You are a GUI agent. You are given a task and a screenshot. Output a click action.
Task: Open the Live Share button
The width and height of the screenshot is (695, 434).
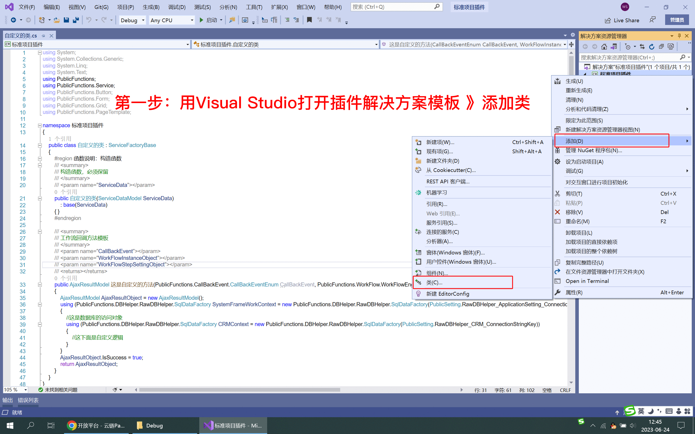pyautogui.click(x=622, y=20)
